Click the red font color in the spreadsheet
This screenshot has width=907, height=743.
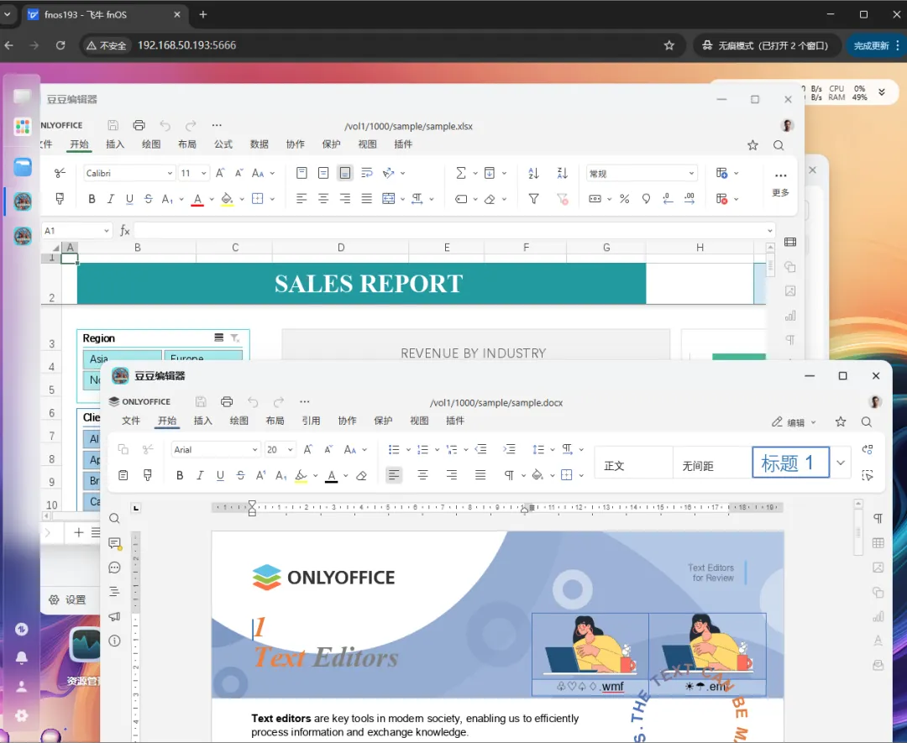[197, 199]
